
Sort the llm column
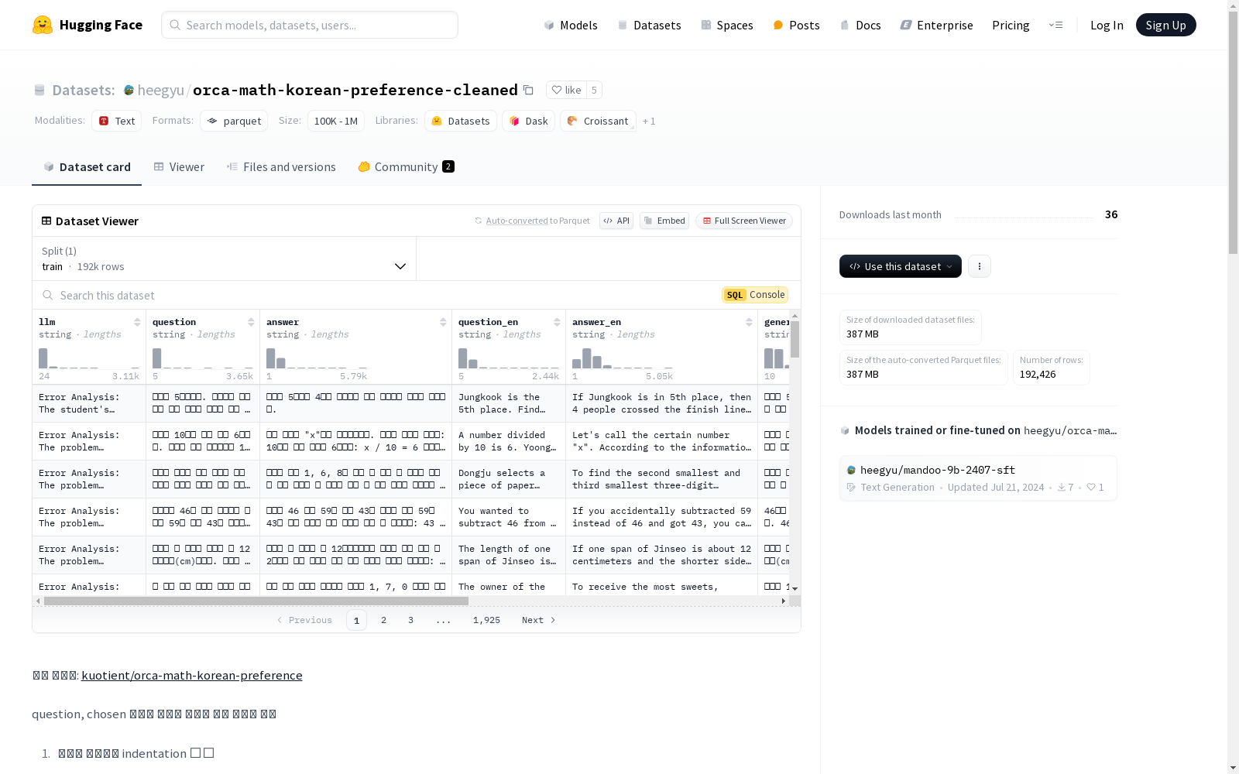[137, 322]
